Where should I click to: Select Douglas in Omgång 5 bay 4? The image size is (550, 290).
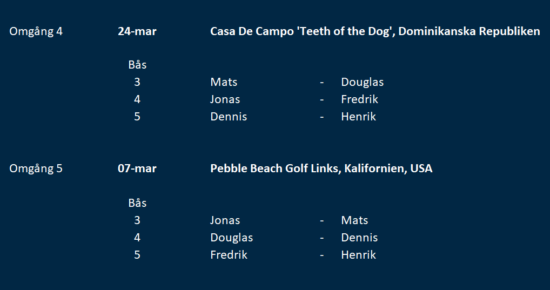(231, 238)
